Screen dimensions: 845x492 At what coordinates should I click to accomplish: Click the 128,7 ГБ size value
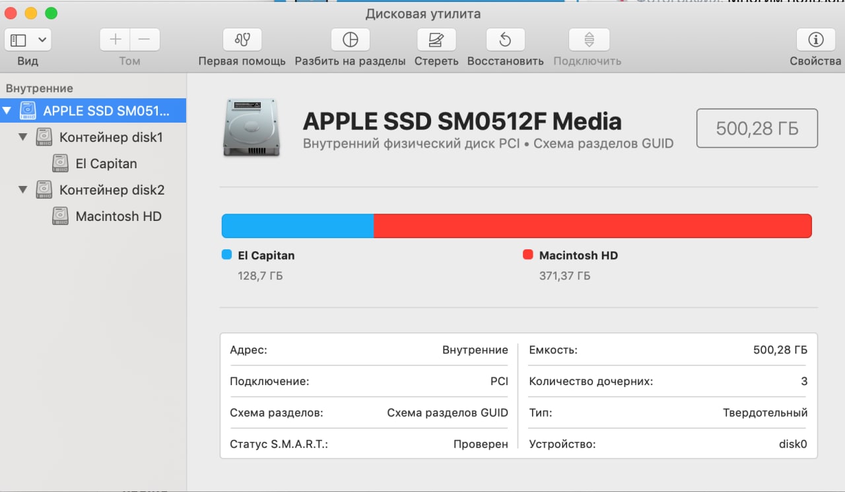[x=260, y=276]
